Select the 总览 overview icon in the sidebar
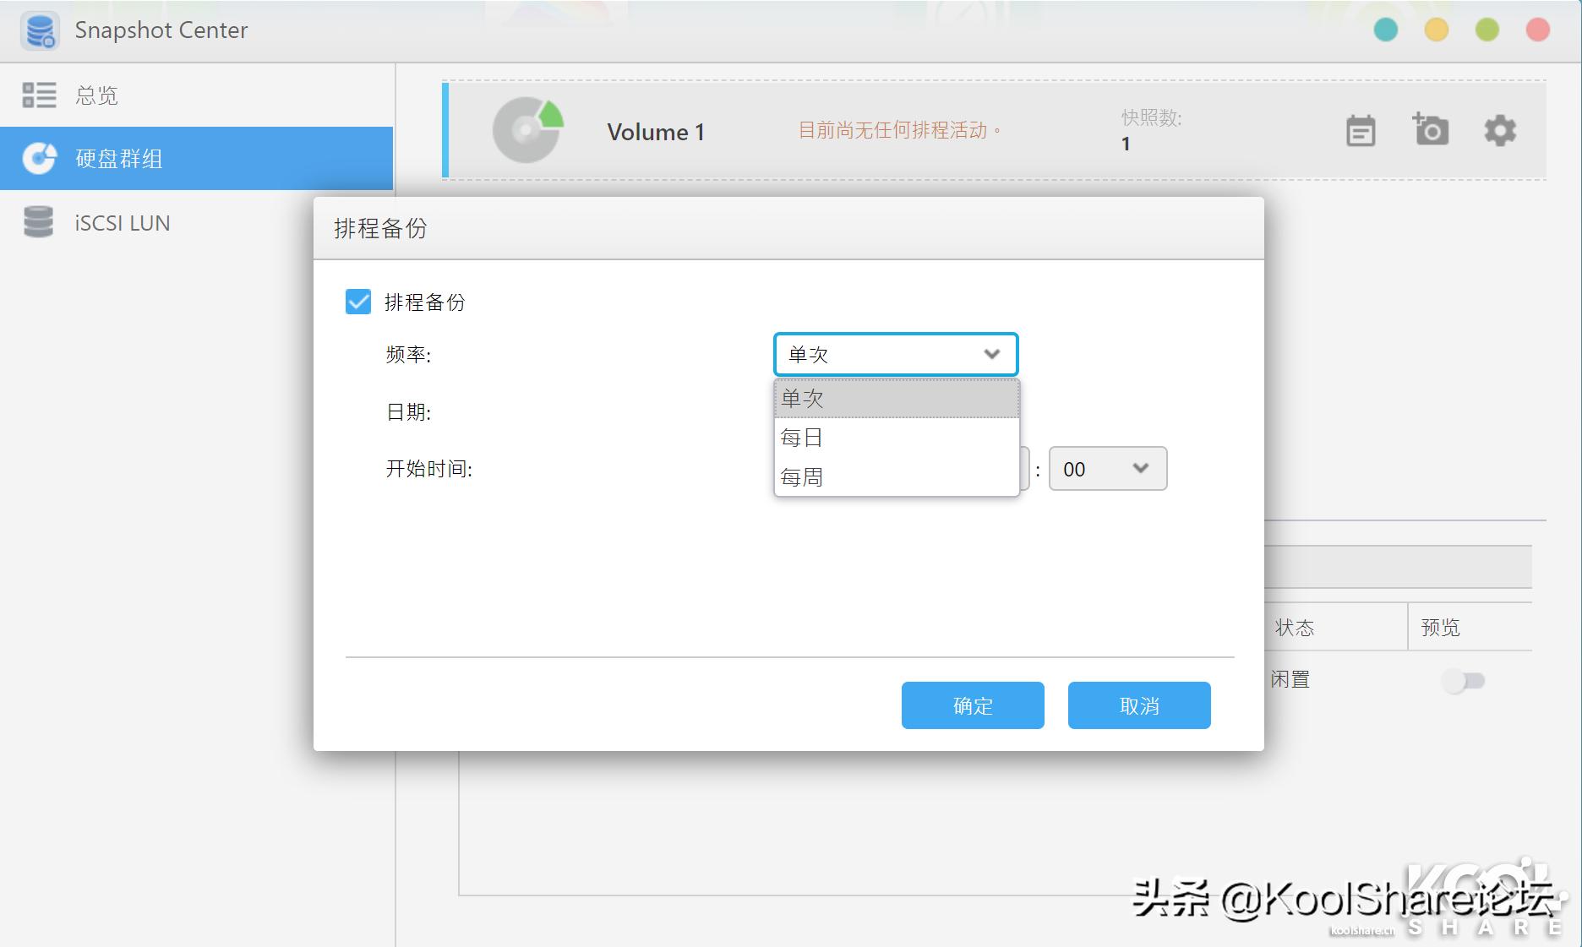Image resolution: width=1582 pixels, height=947 pixels. [38, 95]
